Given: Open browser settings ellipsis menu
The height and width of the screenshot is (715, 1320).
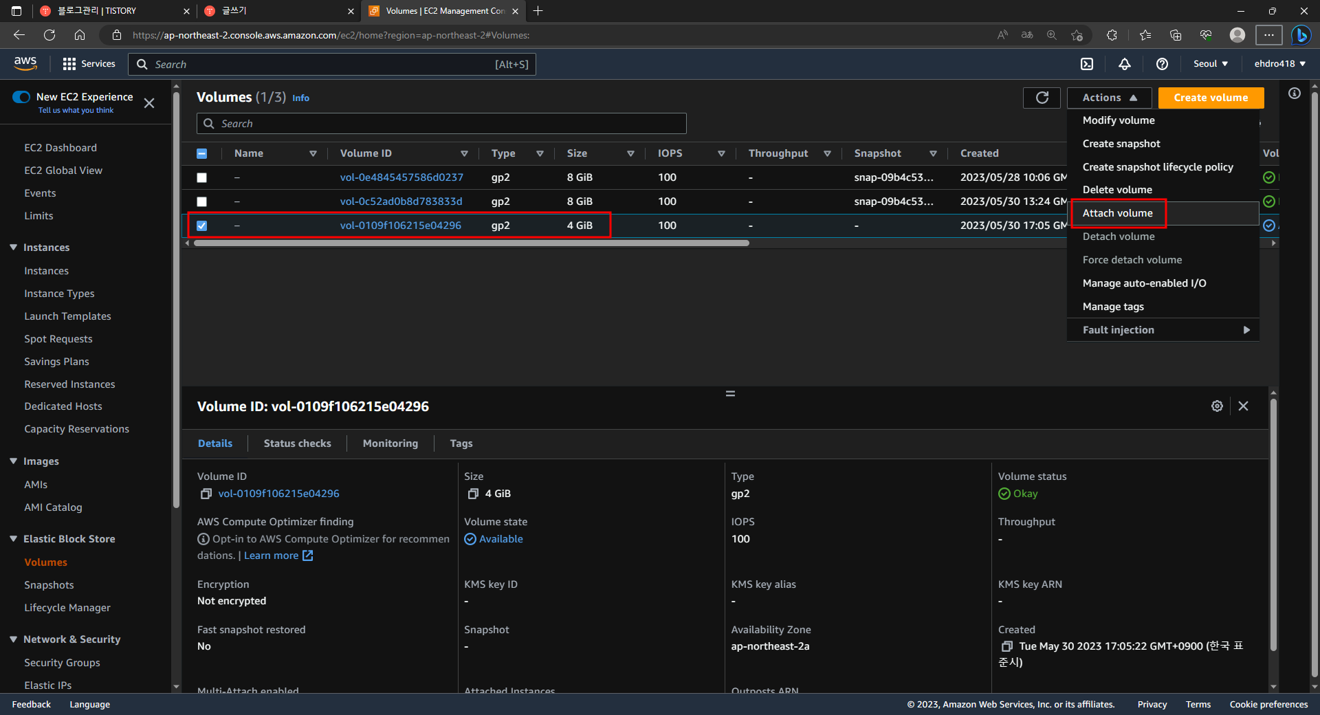Looking at the screenshot, I should point(1269,35).
